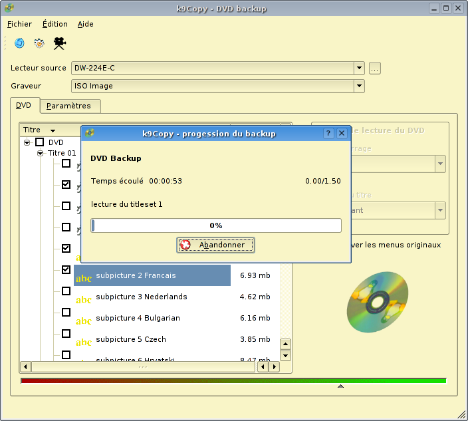
Task: Click the 6.93 mb size cell
Action: pyautogui.click(x=255, y=275)
